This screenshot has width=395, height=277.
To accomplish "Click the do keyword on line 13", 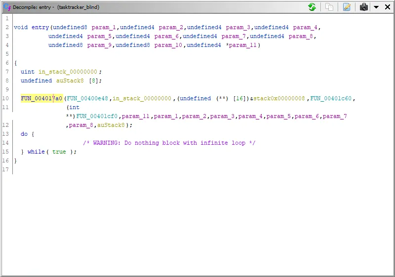I will pos(24,134).
